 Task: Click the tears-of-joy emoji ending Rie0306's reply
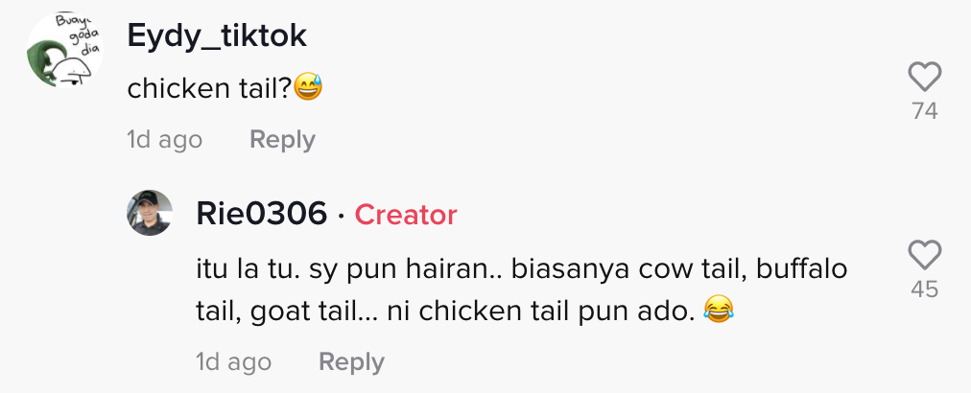click(716, 310)
